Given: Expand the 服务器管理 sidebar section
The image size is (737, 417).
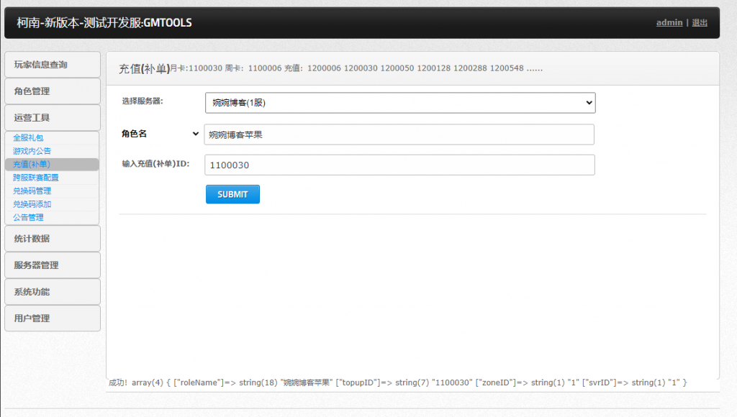Looking at the screenshot, I should pos(52,265).
